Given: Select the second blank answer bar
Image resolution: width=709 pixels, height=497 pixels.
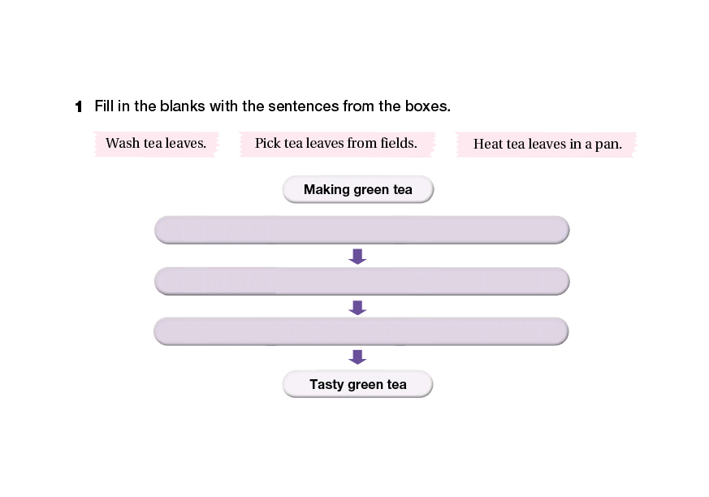Looking at the screenshot, I should [x=361, y=281].
